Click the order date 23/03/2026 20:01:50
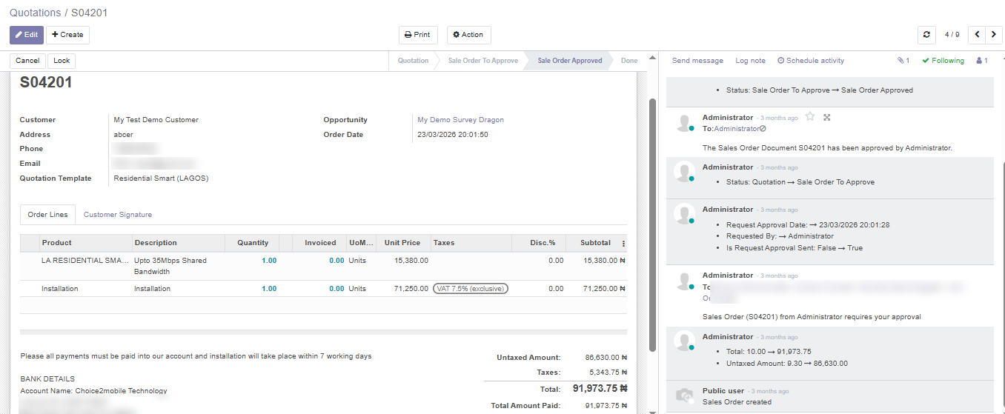The image size is (1005, 414). tap(452, 135)
